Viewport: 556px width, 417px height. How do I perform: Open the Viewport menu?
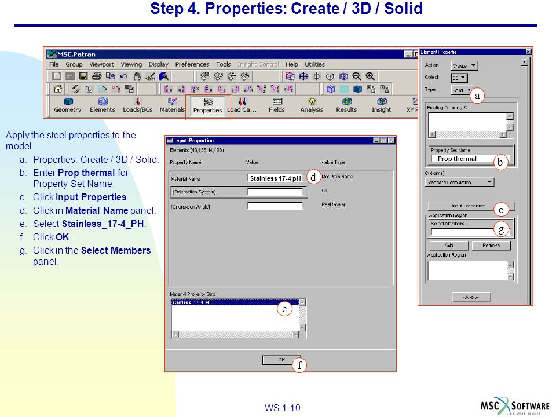coord(101,64)
